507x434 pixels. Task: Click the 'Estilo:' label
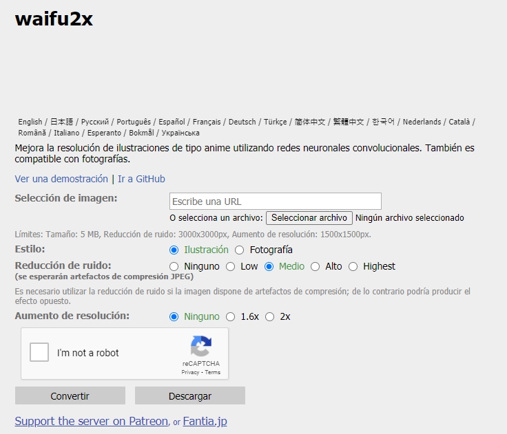pyautogui.click(x=30, y=249)
